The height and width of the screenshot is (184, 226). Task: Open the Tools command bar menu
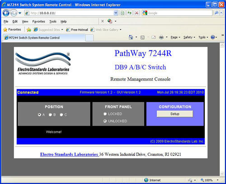pos(203,37)
